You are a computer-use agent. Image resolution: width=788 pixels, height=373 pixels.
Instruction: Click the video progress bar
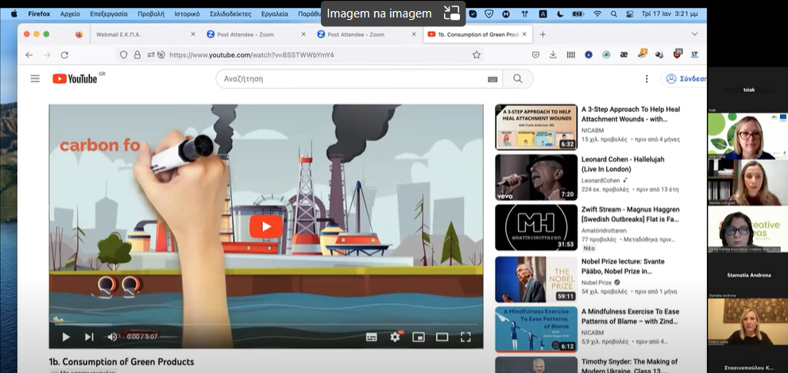click(266, 326)
